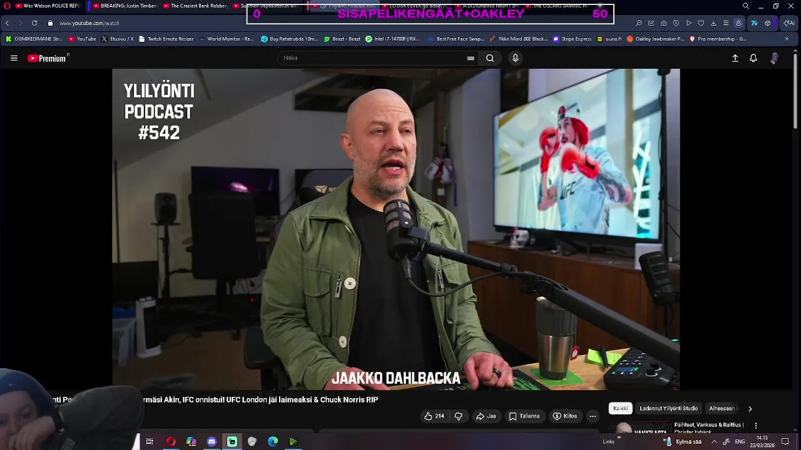The image size is (801, 450).
Task: Click the YouTube search magnifier button
Action: tap(490, 58)
